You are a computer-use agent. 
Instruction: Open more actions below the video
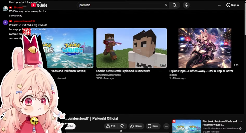pyautogui.click(x=167, y=126)
